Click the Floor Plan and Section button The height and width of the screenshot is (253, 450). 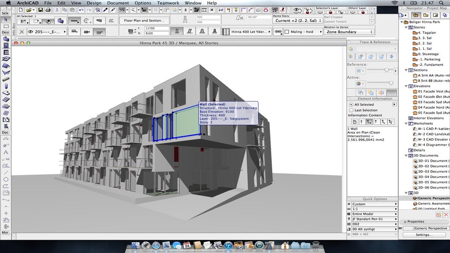pos(144,20)
